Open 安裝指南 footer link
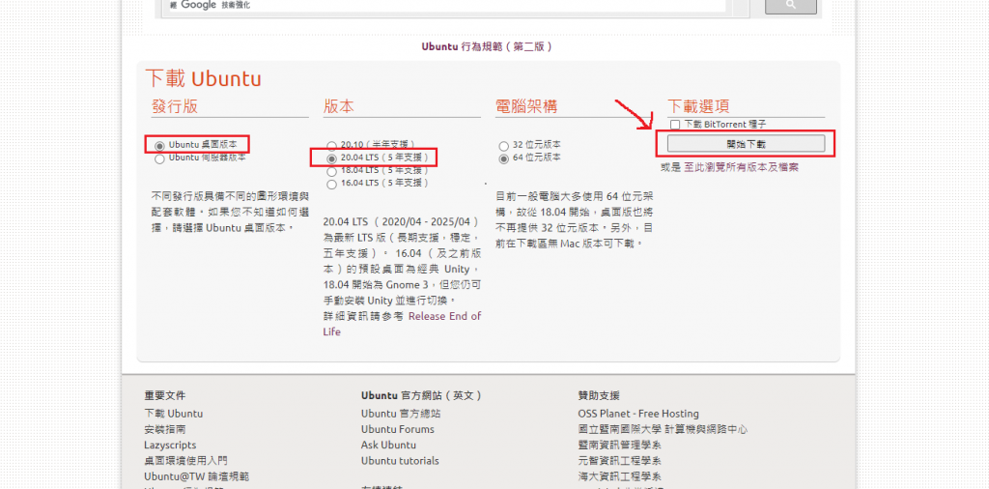 point(164,430)
